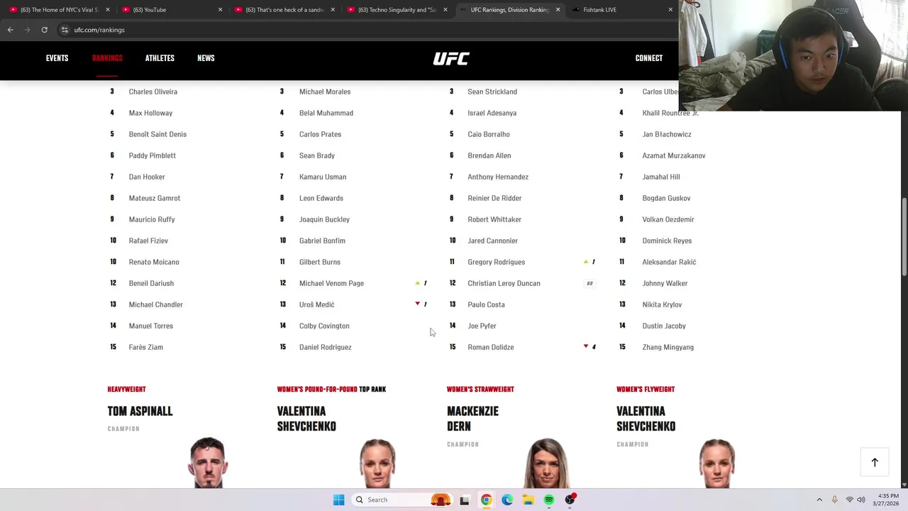Open Max Holloway's profile
The image size is (908, 511).
150,113
